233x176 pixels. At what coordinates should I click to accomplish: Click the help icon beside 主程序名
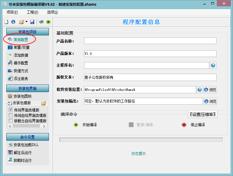[x=213, y=65]
